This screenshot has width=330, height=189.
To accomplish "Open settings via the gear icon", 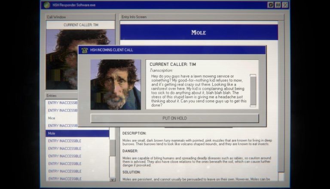I will pyautogui.click(x=270, y=5).
